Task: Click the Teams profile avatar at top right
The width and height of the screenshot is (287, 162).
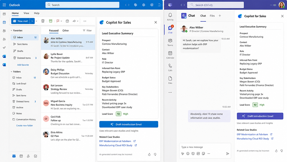Action: [x=281, y=5]
